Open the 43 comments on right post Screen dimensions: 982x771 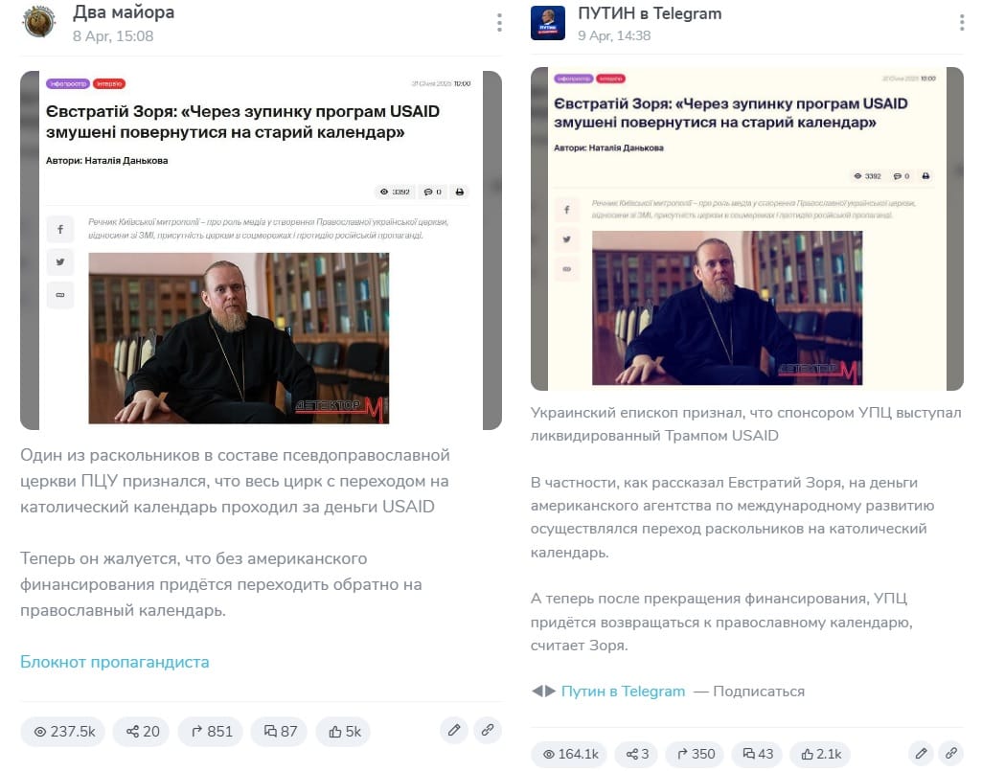pyautogui.click(x=757, y=754)
